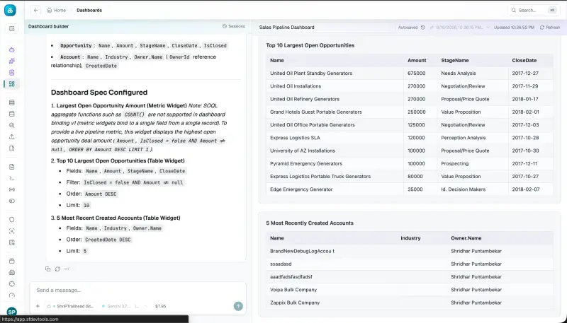Select the BrandNewDebugLogAccou t account row
The width and height of the screenshot is (567, 323).
(x=410, y=252)
